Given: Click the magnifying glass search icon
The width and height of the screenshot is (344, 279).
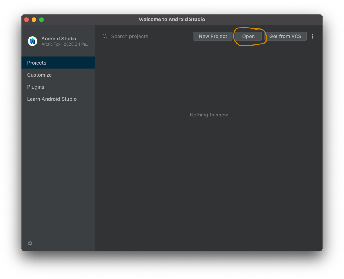Looking at the screenshot, I should [x=105, y=36].
